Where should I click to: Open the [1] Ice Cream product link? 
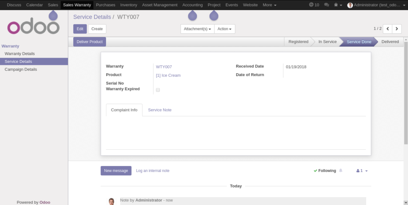[168, 75]
